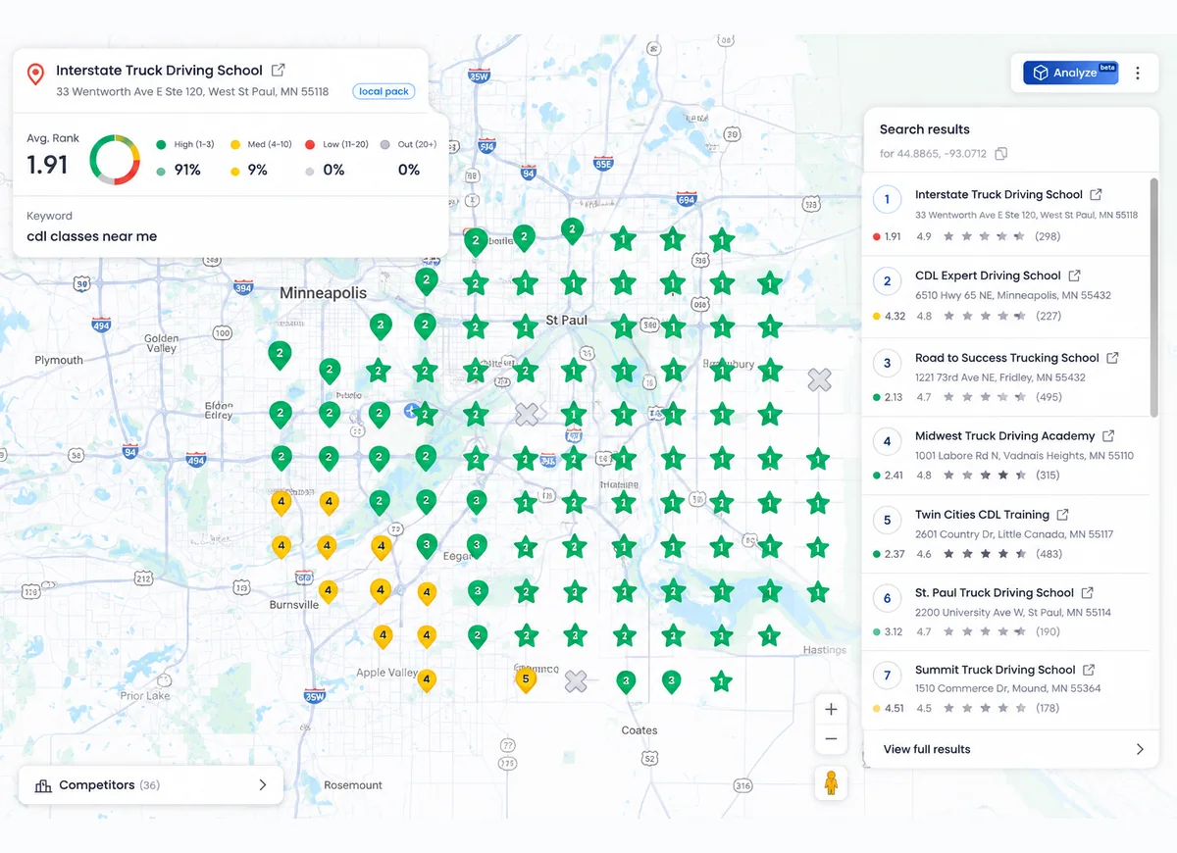Open external link for CDL Expert Driving School
The image size is (1177, 853).
[x=1074, y=276]
